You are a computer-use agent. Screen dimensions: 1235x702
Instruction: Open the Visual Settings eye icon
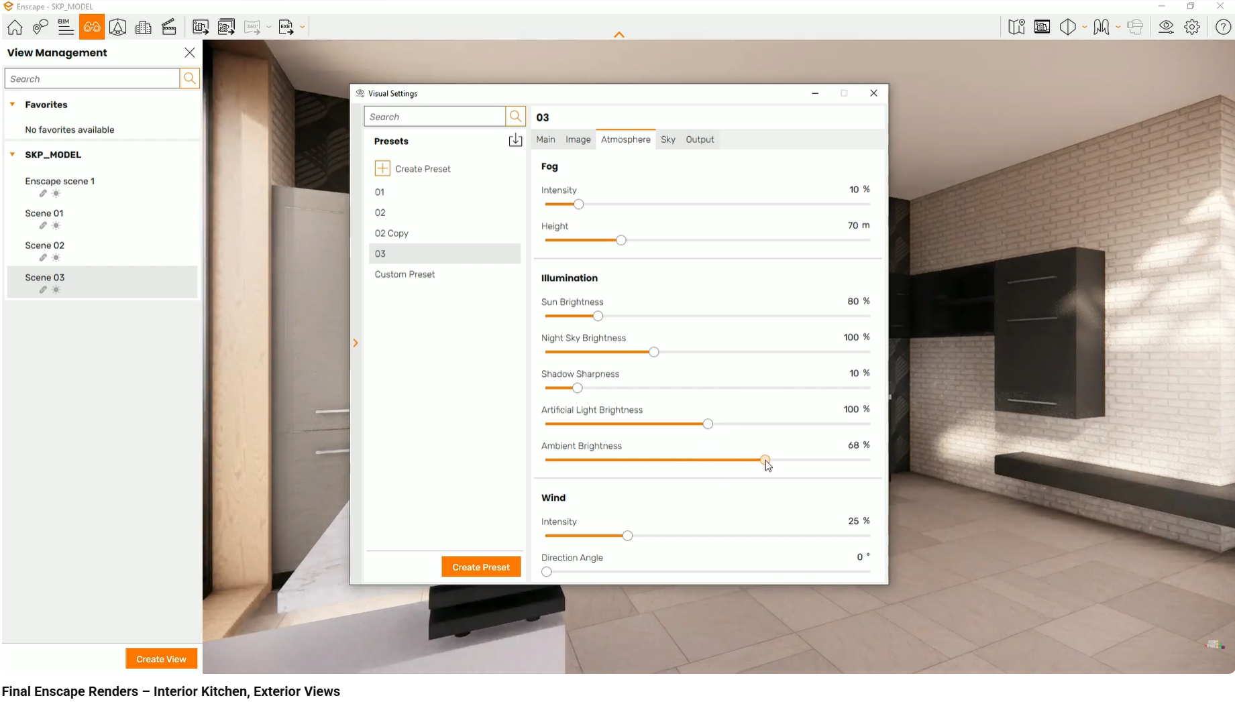coord(1166,27)
